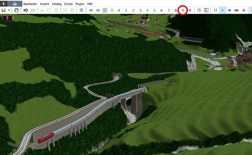
Task: Select the long red station building
Action: [x=152, y=34]
